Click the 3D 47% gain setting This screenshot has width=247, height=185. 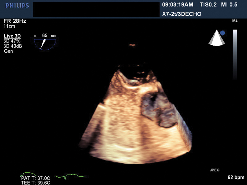(x=12, y=41)
